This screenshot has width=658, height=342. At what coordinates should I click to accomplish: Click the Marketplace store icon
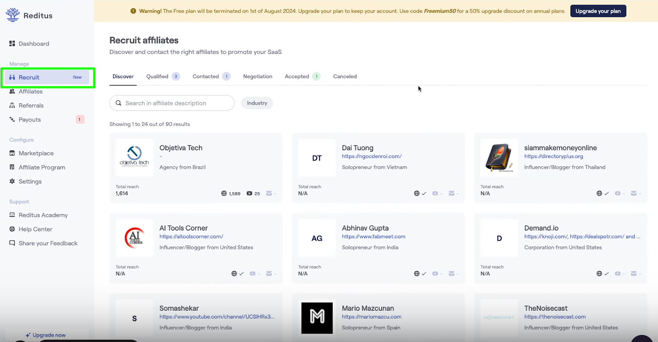[x=12, y=153]
